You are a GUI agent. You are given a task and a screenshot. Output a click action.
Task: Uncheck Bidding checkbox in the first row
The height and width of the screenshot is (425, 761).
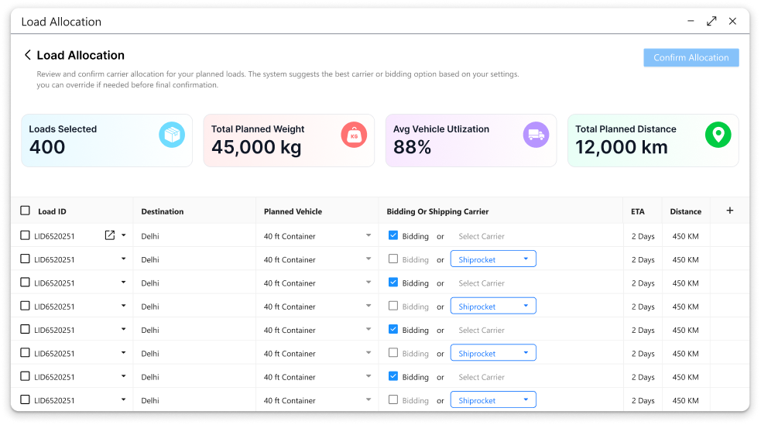[x=393, y=235]
